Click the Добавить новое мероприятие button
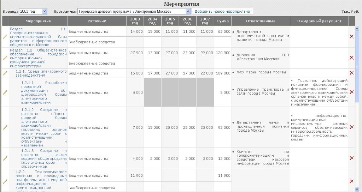The height and width of the screenshot is (192, 362). click(x=222, y=12)
